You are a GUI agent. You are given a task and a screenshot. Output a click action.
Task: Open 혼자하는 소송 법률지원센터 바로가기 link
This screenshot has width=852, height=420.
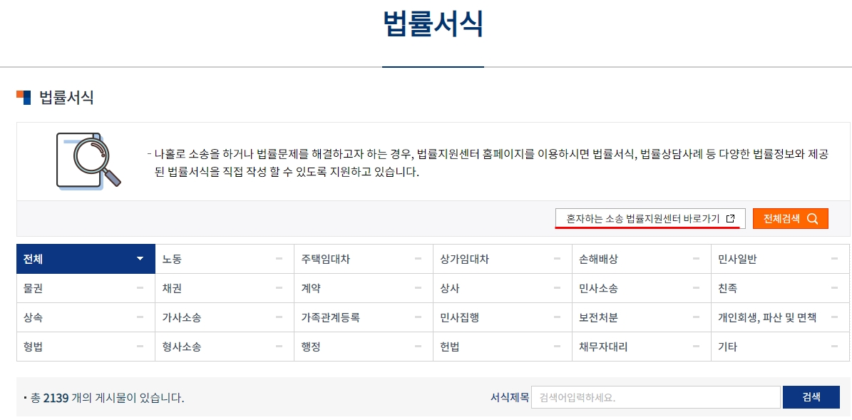(x=650, y=218)
